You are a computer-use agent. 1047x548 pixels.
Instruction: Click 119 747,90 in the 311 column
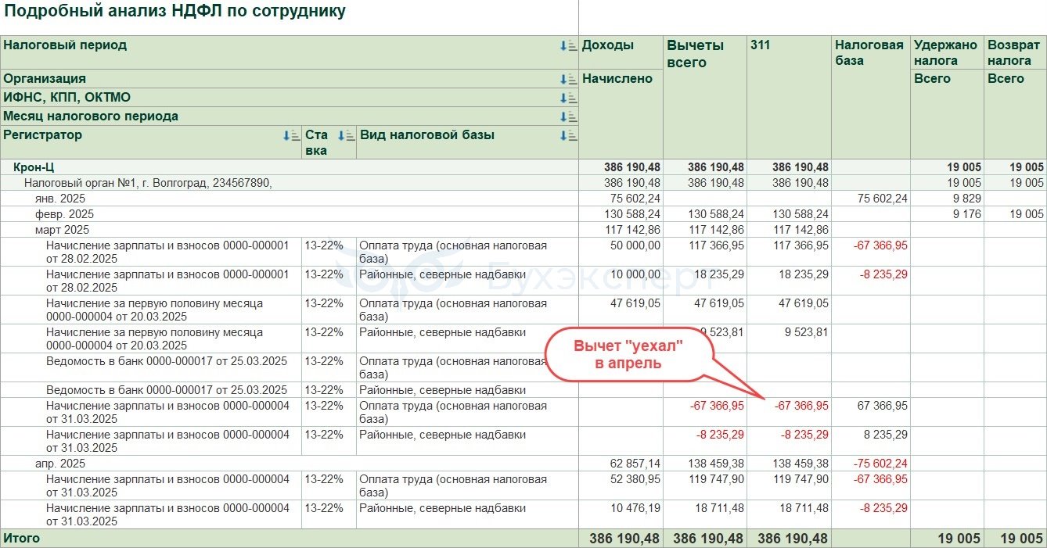pos(801,479)
